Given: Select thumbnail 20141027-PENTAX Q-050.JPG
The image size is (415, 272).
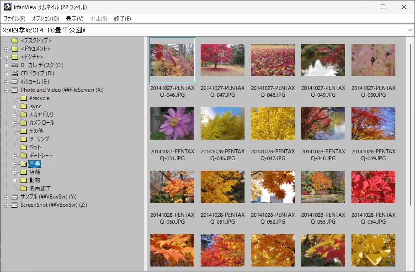Looking at the screenshot, I should pos(373,60).
